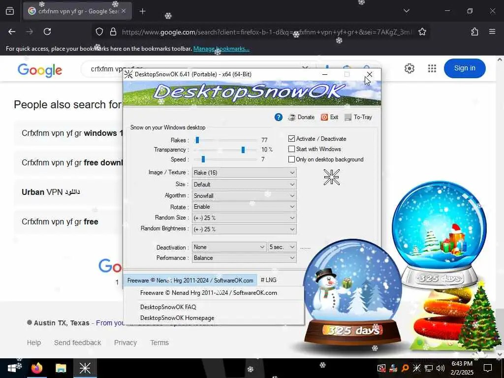Screen dimensions: 504x378
Task: Adjust the Flakes slider handle
Action: (x=197, y=140)
